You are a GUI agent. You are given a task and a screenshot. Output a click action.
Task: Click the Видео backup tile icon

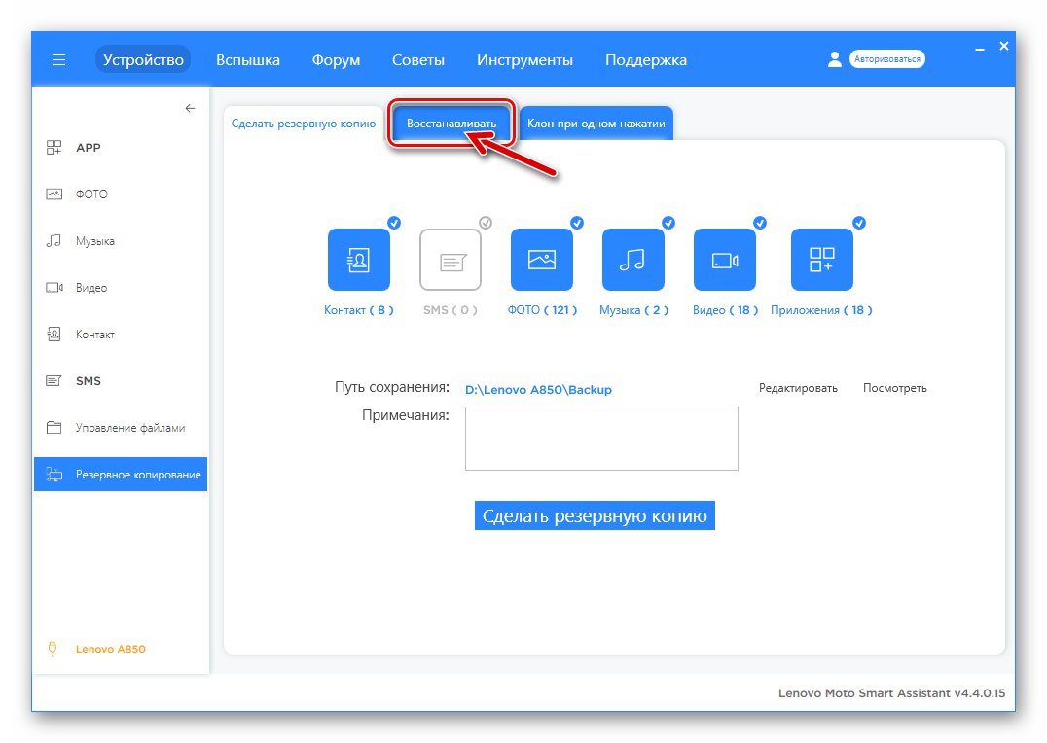[x=725, y=260]
